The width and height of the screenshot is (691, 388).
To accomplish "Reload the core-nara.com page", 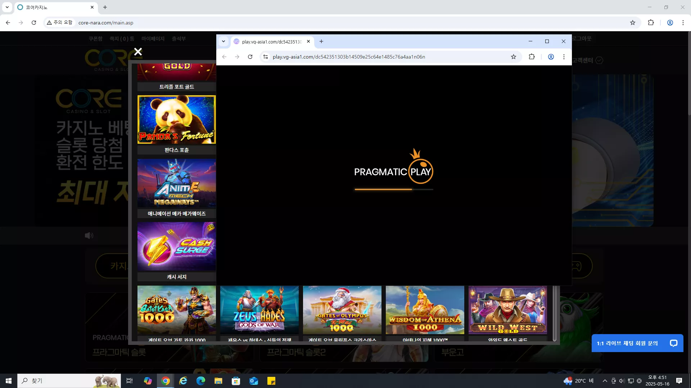I will (34, 23).
